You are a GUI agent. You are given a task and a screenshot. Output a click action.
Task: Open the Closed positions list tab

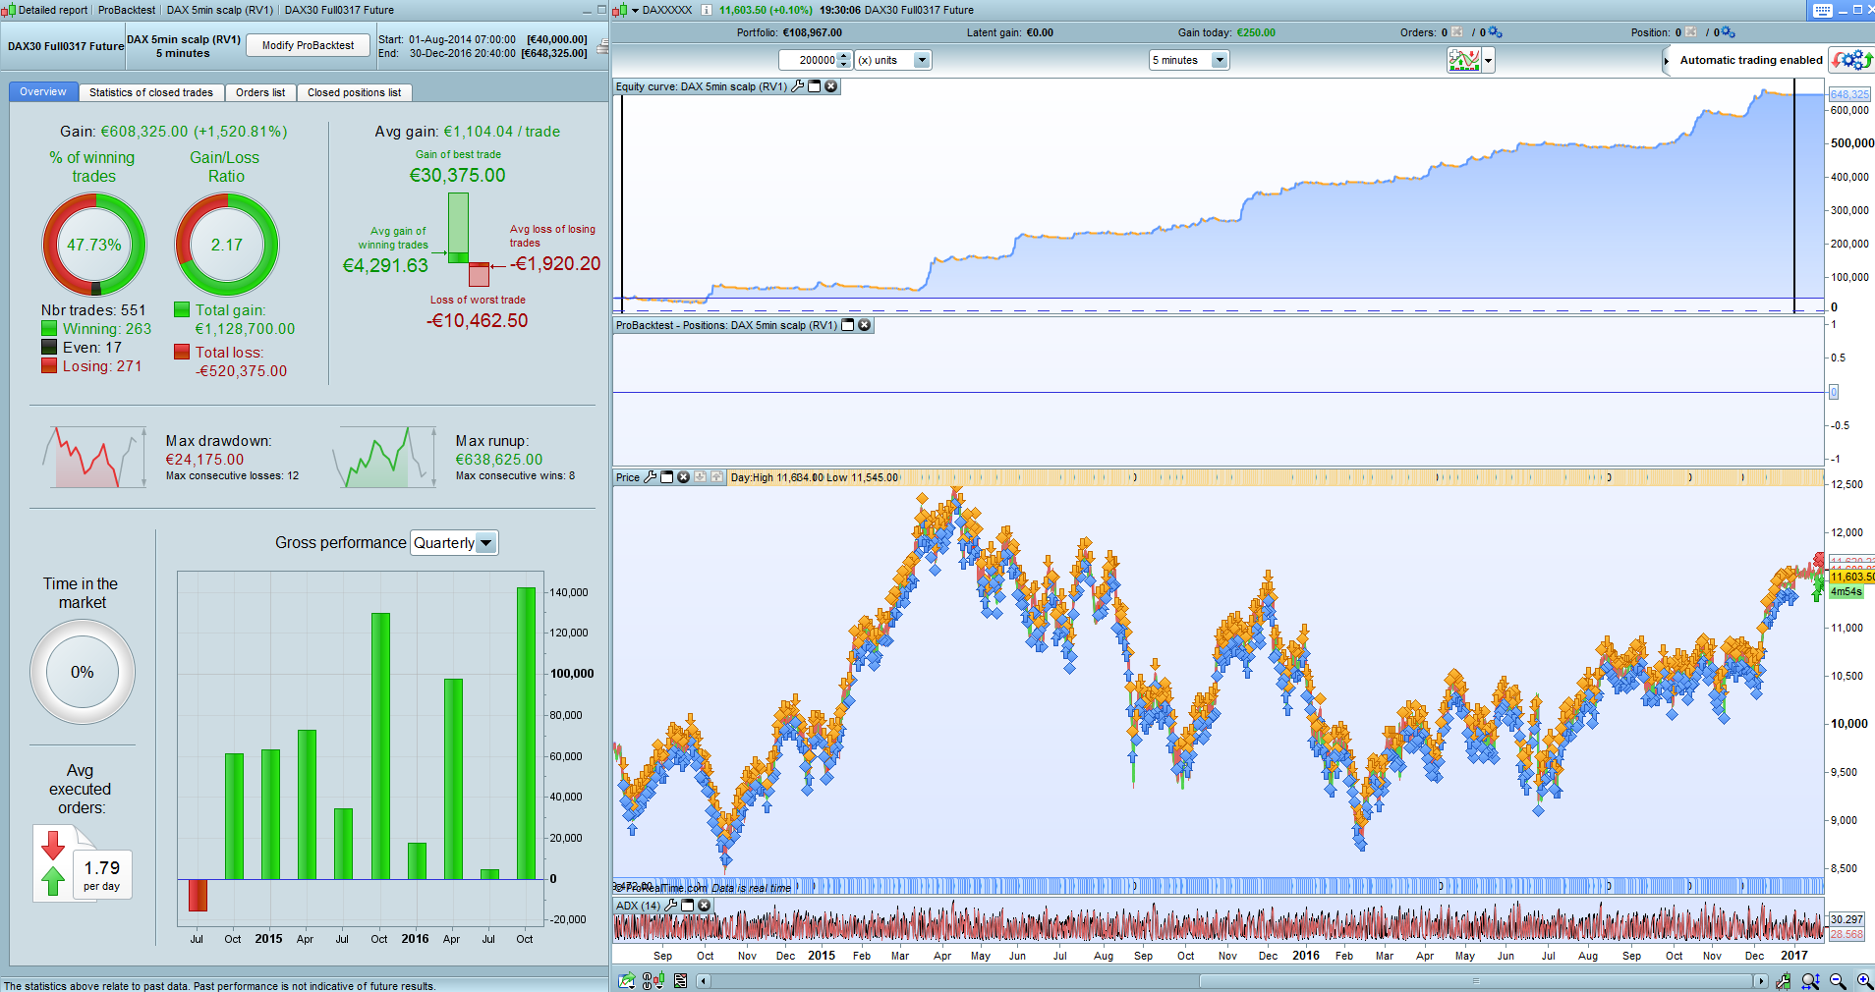point(354,92)
